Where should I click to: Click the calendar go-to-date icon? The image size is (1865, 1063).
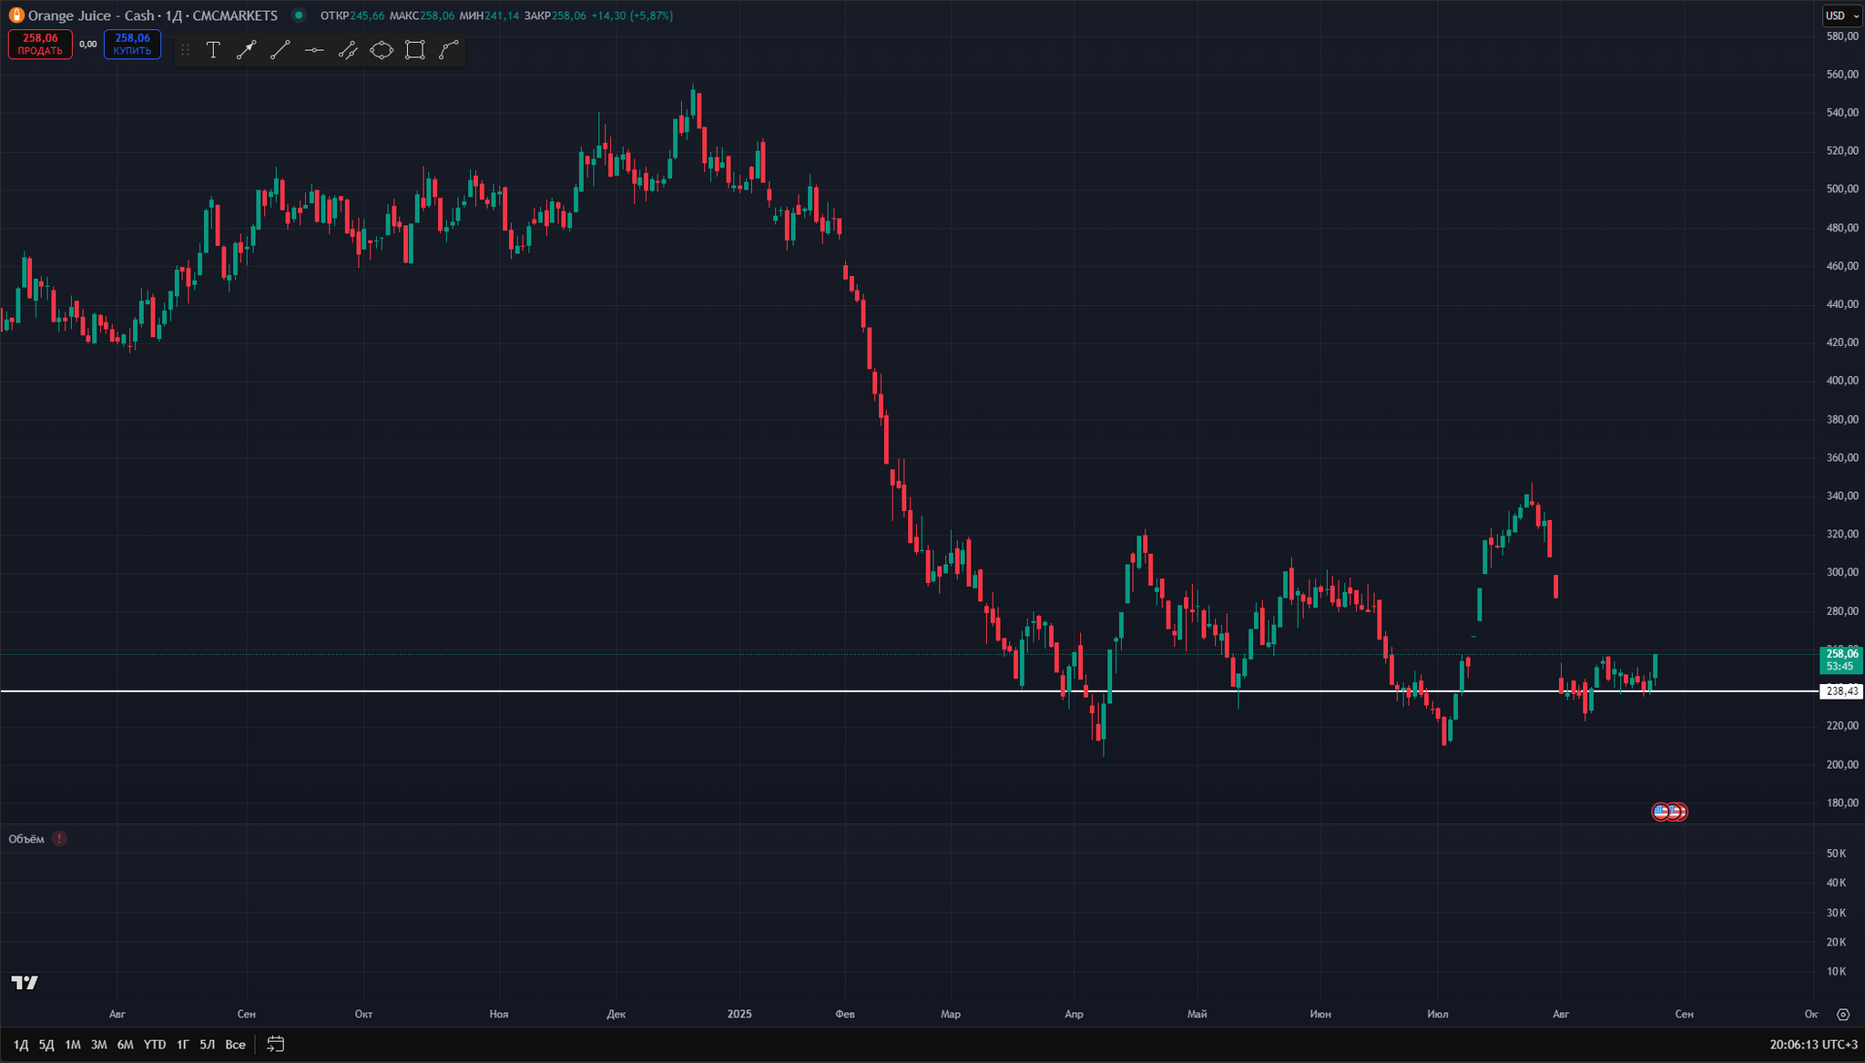click(275, 1044)
